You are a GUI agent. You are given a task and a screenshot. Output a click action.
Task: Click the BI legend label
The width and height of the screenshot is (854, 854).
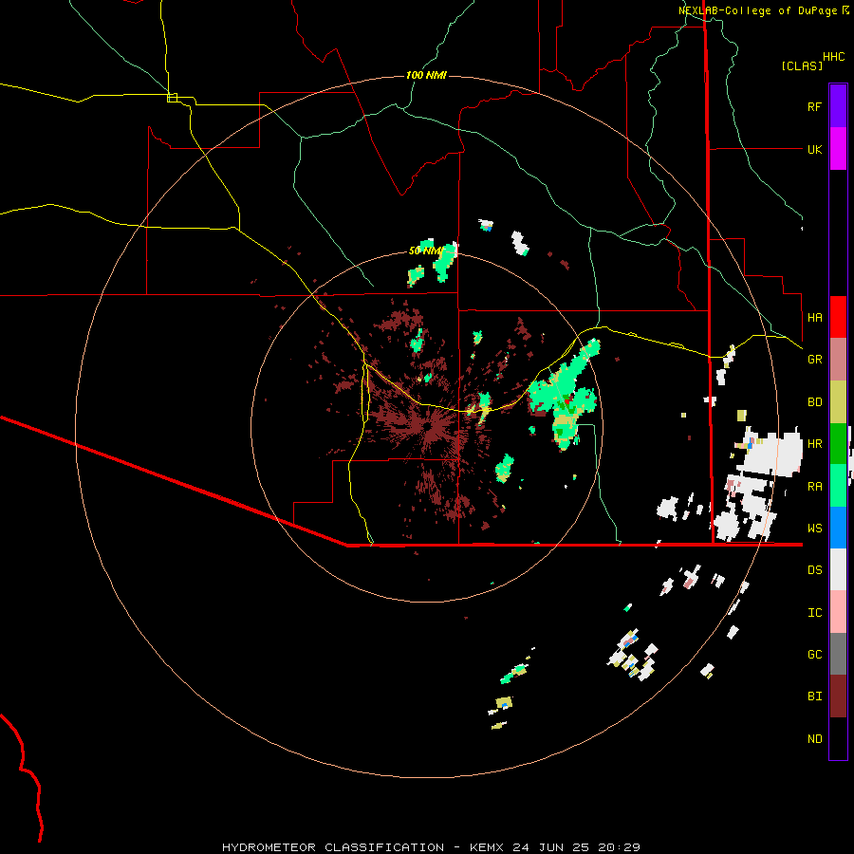(814, 696)
